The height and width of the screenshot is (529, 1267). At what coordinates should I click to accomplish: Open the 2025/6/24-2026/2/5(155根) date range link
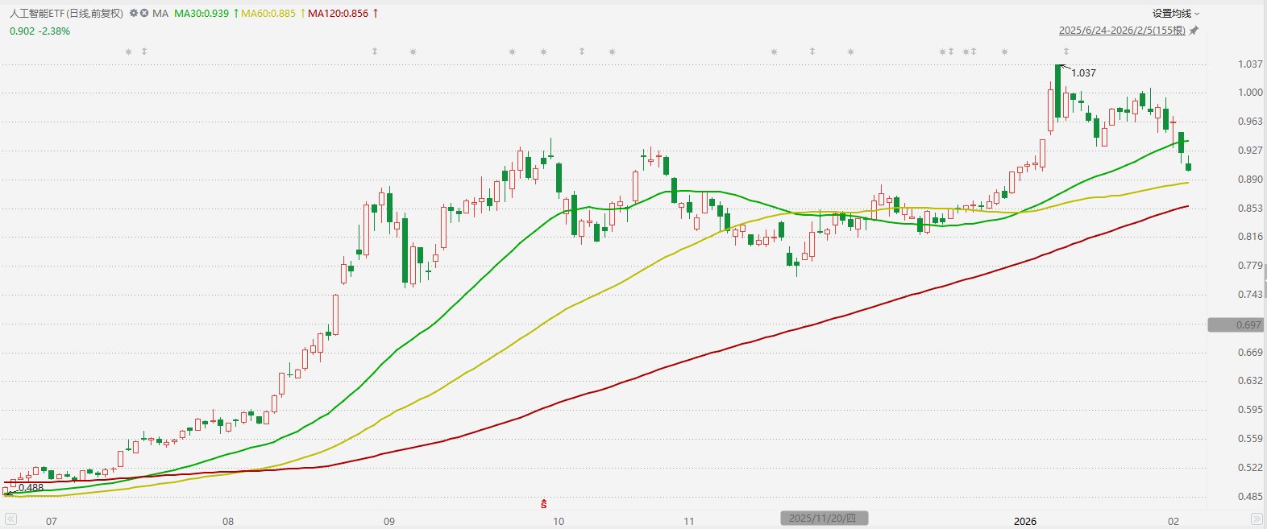1122,31
